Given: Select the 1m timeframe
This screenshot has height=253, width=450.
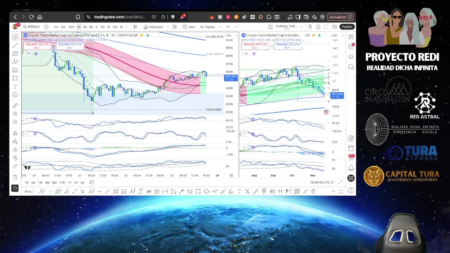Looking at the screenshot, I should tap(56, 27).
